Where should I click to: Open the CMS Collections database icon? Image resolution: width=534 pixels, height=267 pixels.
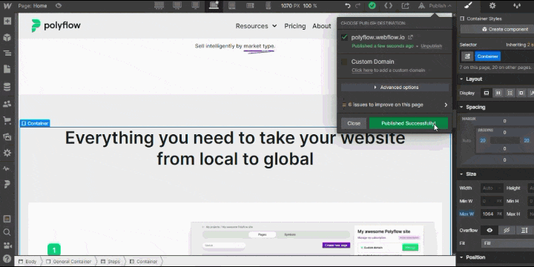pyautogui.click(x=7, y=87)
